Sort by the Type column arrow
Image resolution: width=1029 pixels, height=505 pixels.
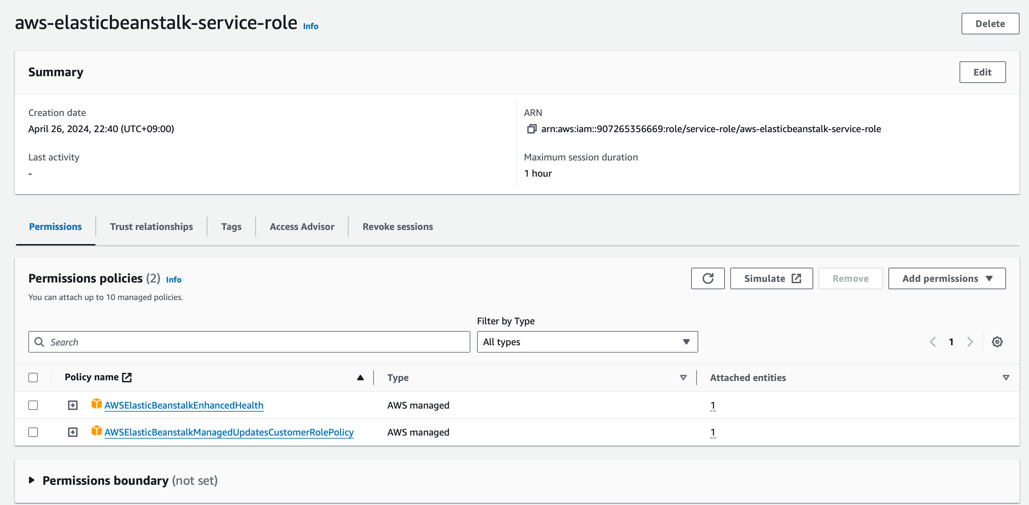pos(683,378)
